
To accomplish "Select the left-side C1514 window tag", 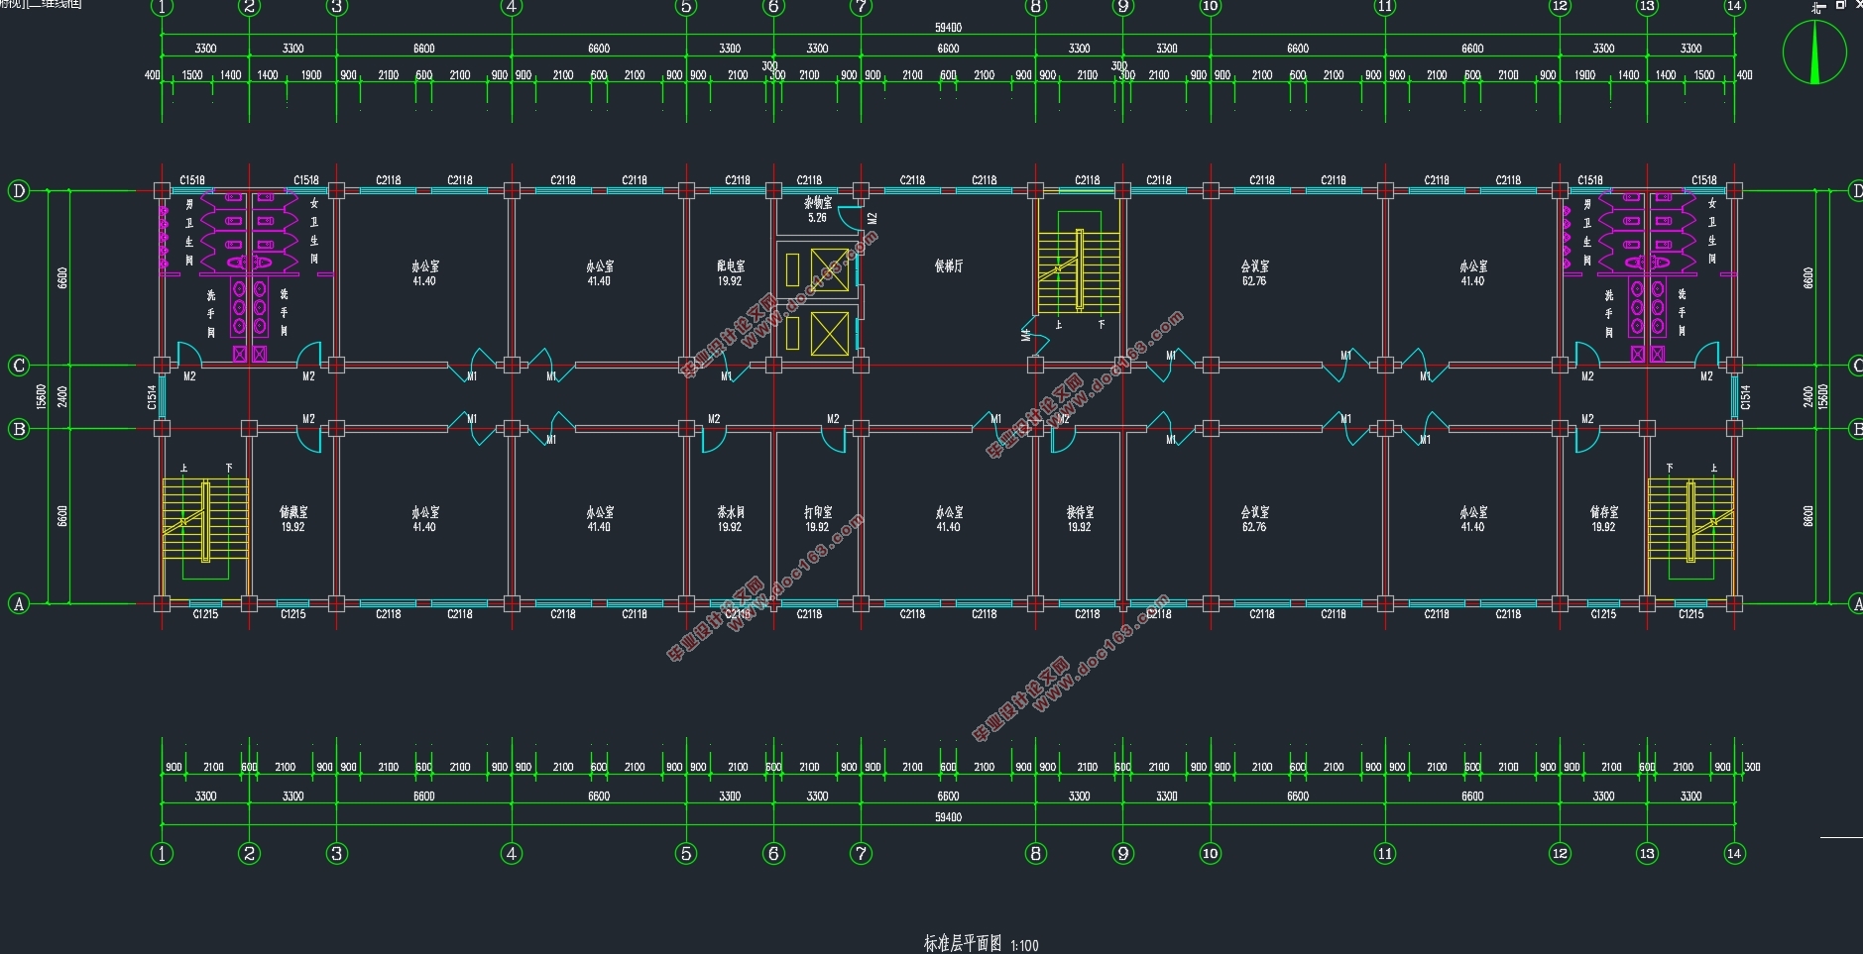I will click(152, 397).
